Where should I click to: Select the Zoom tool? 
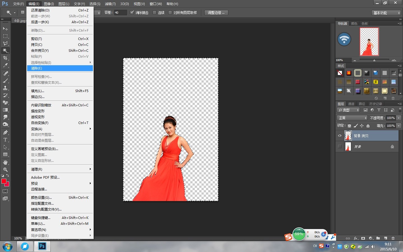coord(5,170)
